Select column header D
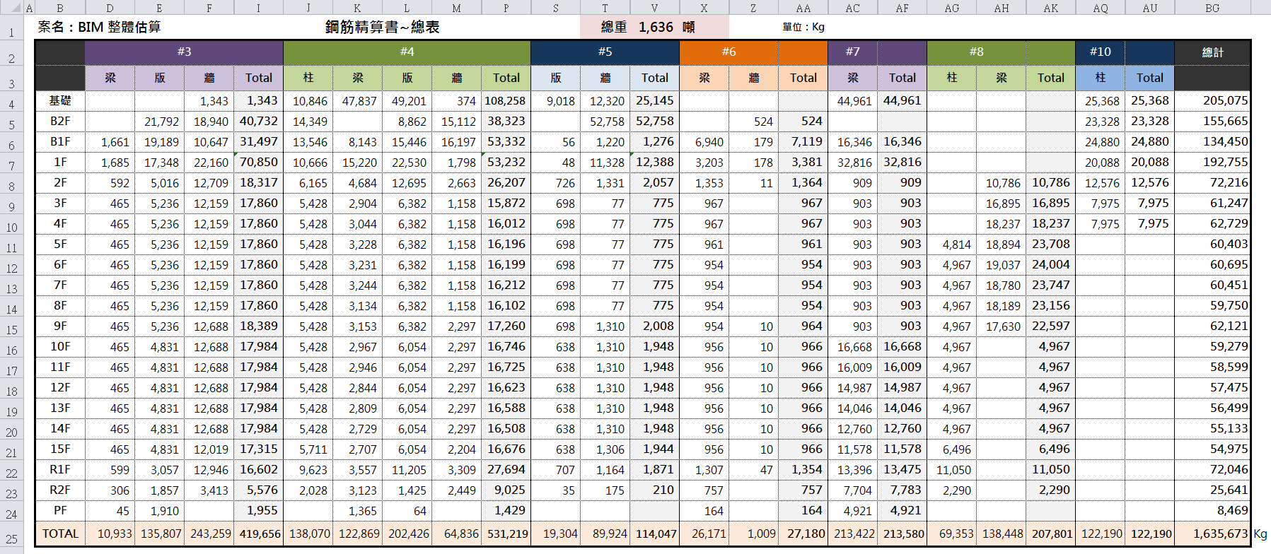 [110, 8]
